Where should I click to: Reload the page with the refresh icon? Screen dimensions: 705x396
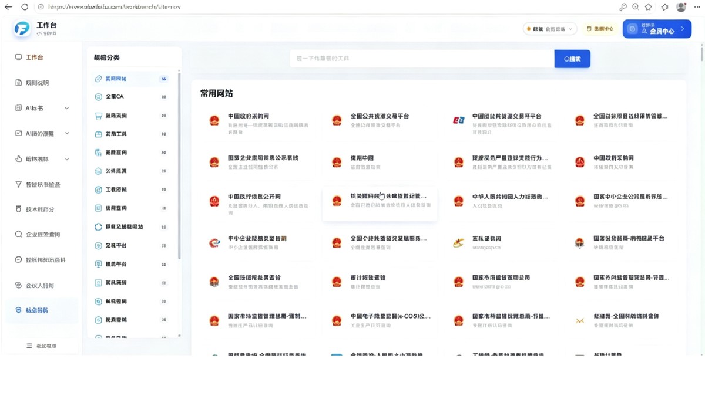coord(25,7)
